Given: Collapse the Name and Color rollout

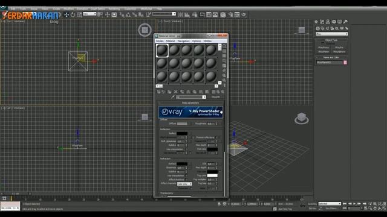Looking at the screenshot, I should coord(331,57).
